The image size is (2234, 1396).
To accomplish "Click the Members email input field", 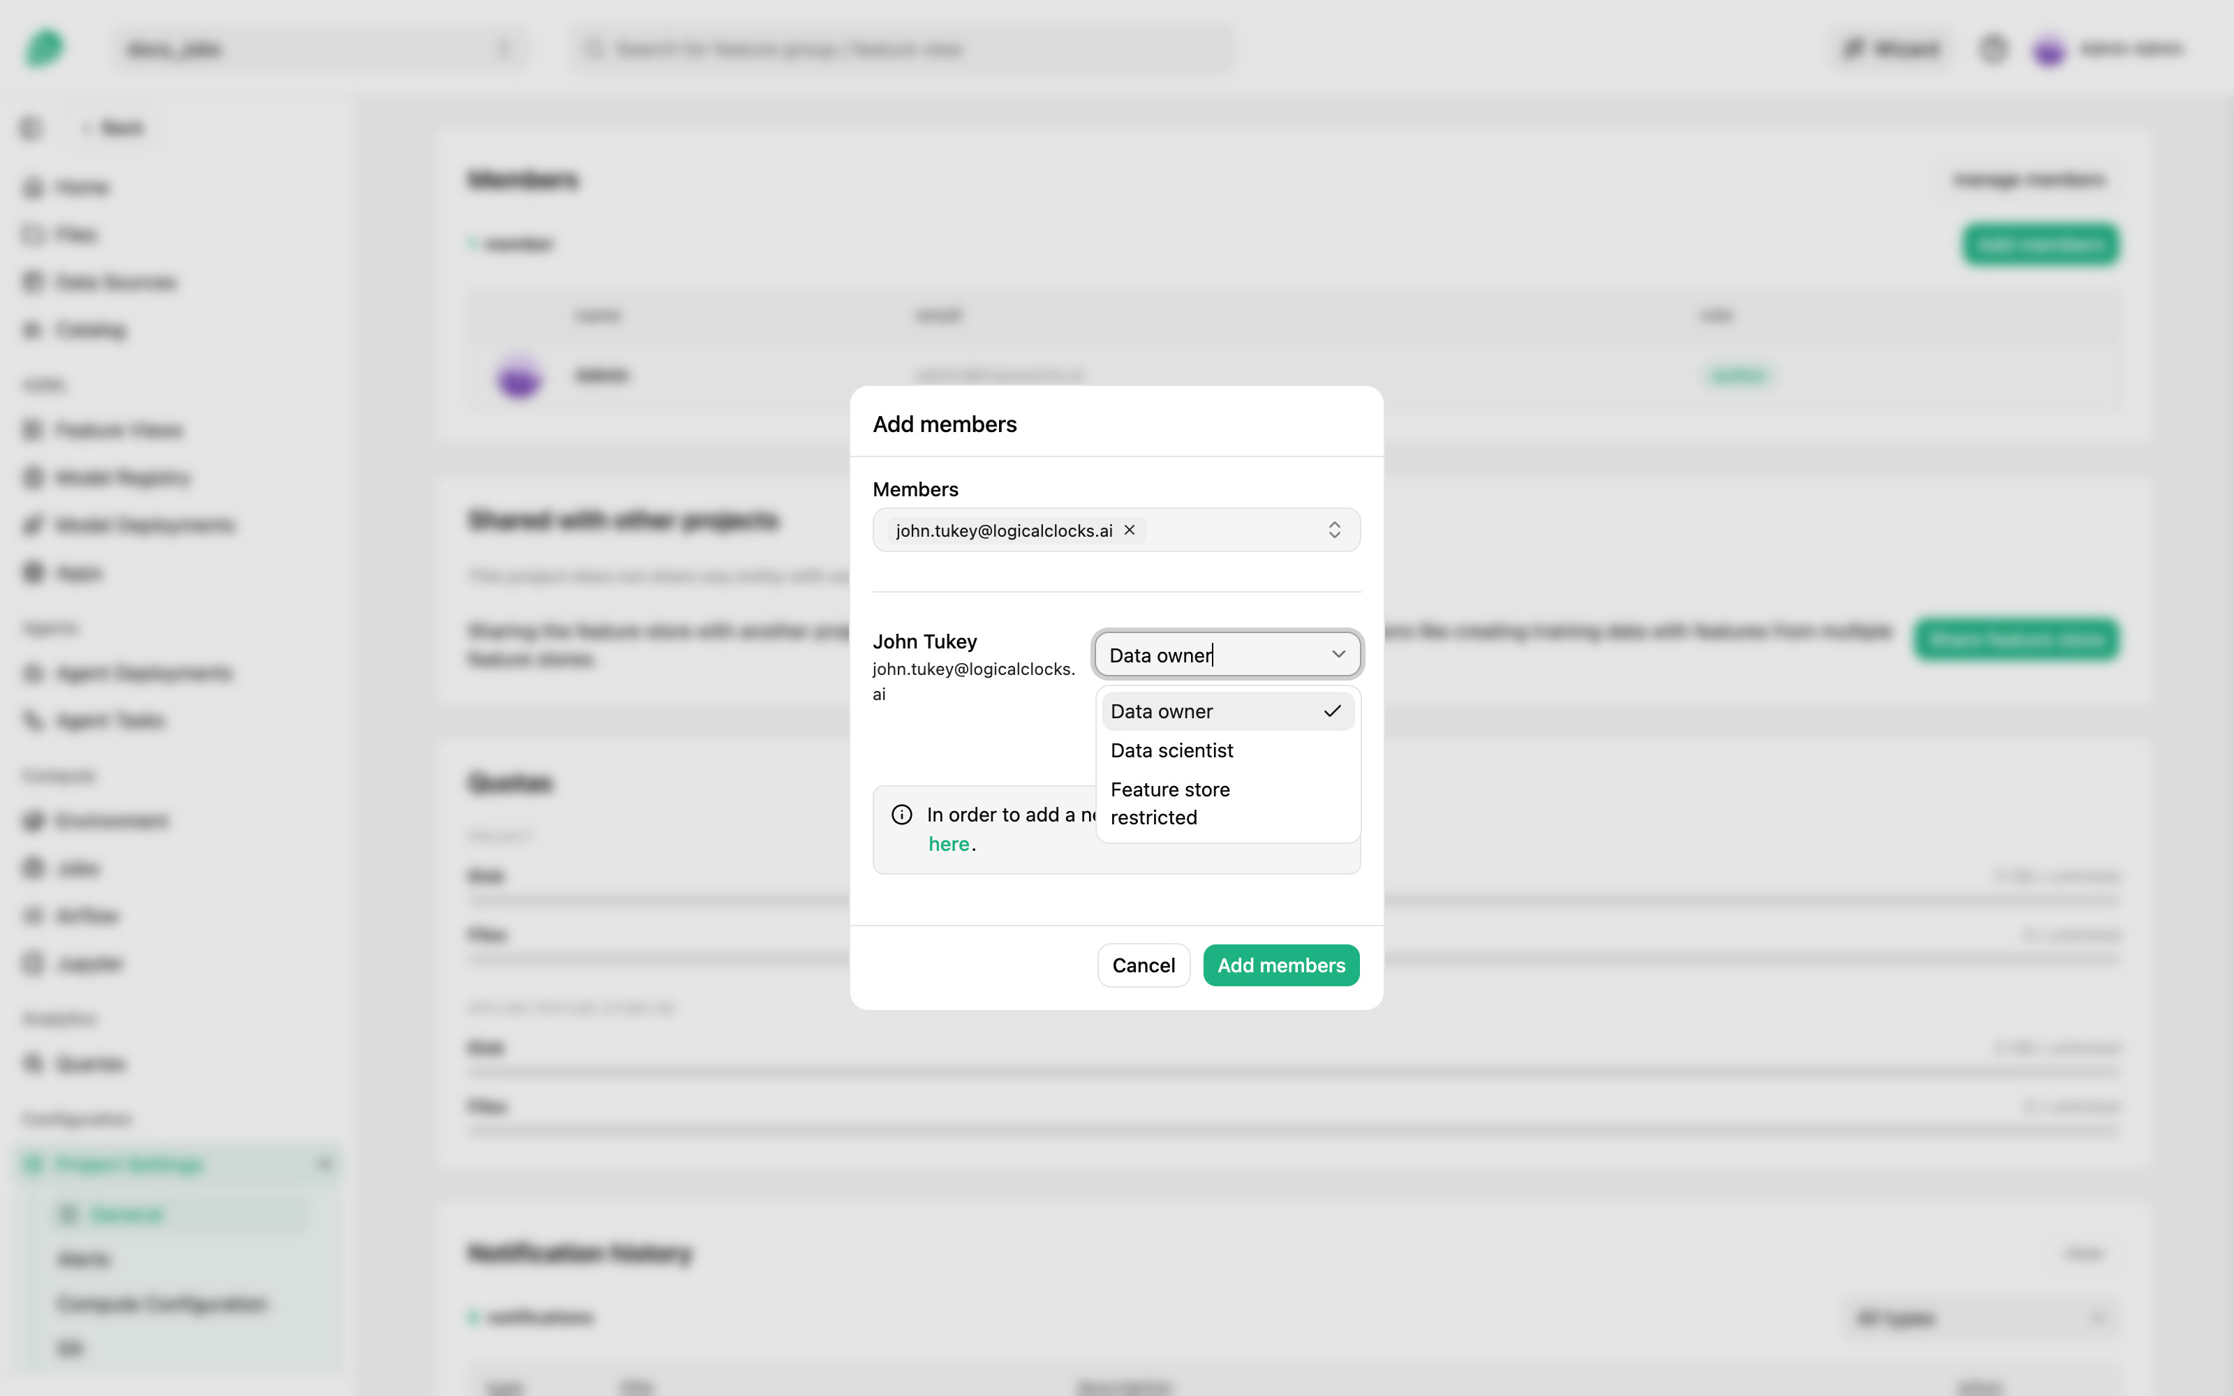I will [1116, 530].
